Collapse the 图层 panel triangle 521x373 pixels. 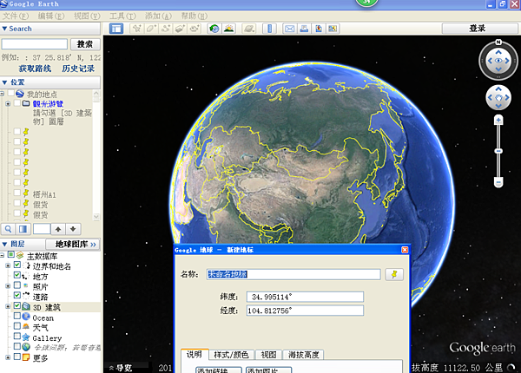coord(4,245)
